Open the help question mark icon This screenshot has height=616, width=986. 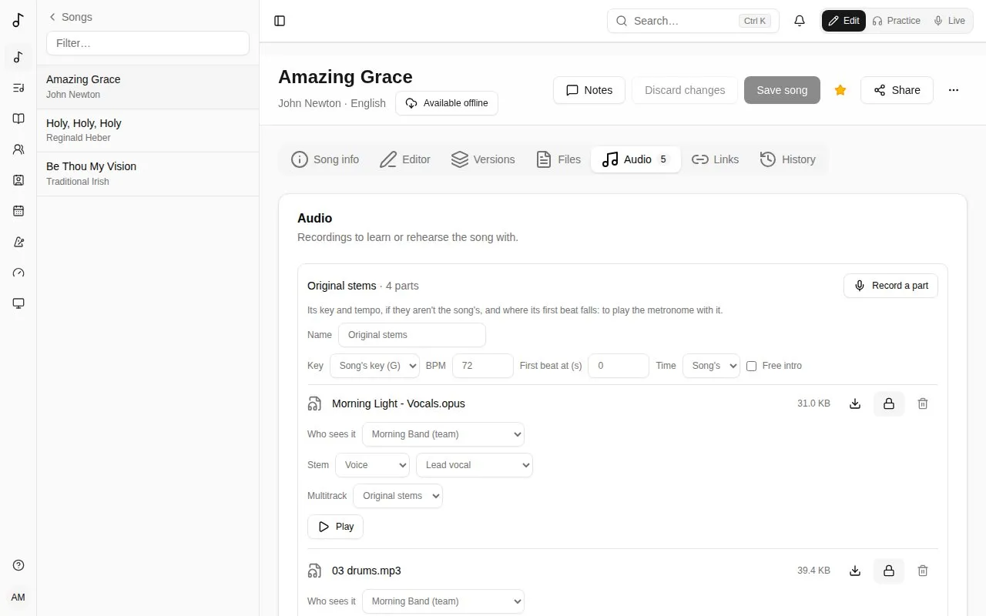pyautogui.click(x=18, y=565)
